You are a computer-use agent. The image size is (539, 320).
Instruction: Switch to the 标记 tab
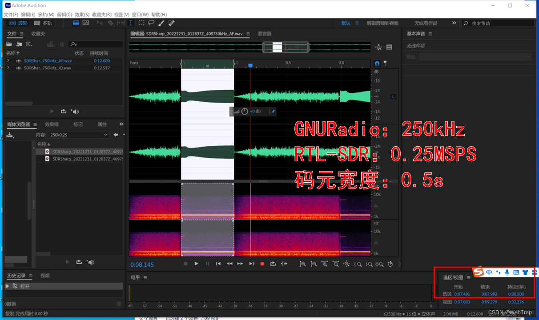[78, 124]
